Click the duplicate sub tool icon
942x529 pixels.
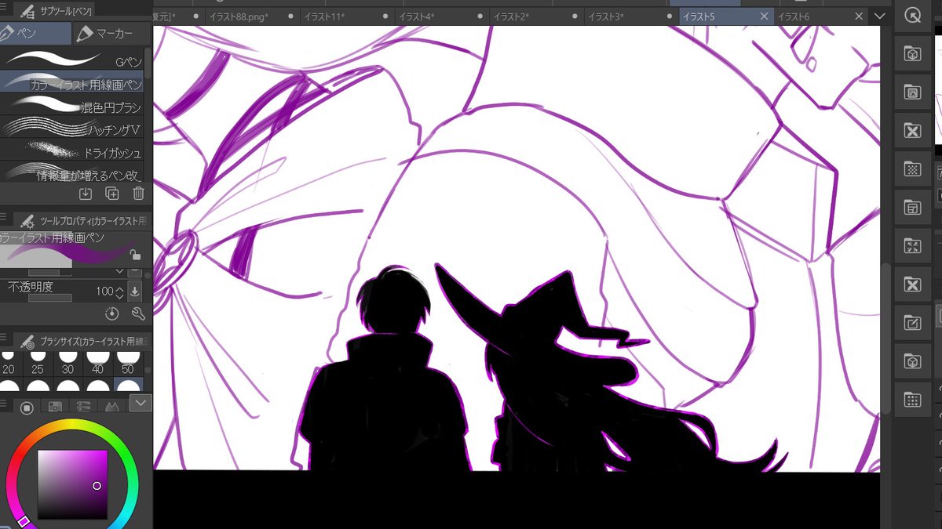[112, 194]
